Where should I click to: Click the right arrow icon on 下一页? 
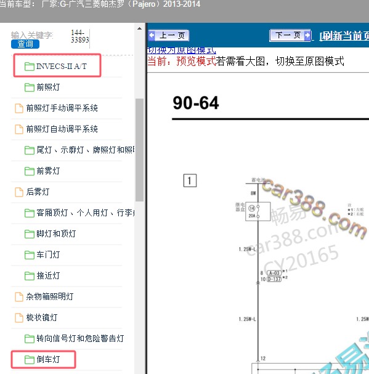tap(307, 36)
